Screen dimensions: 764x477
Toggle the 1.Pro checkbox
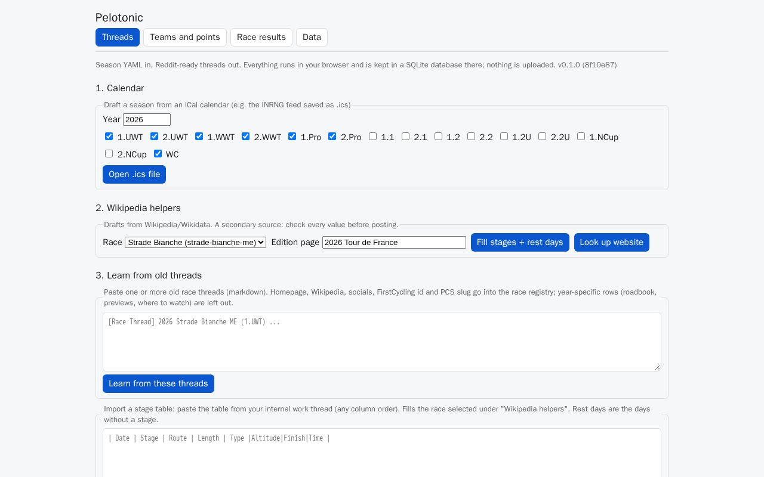point(292,137)
